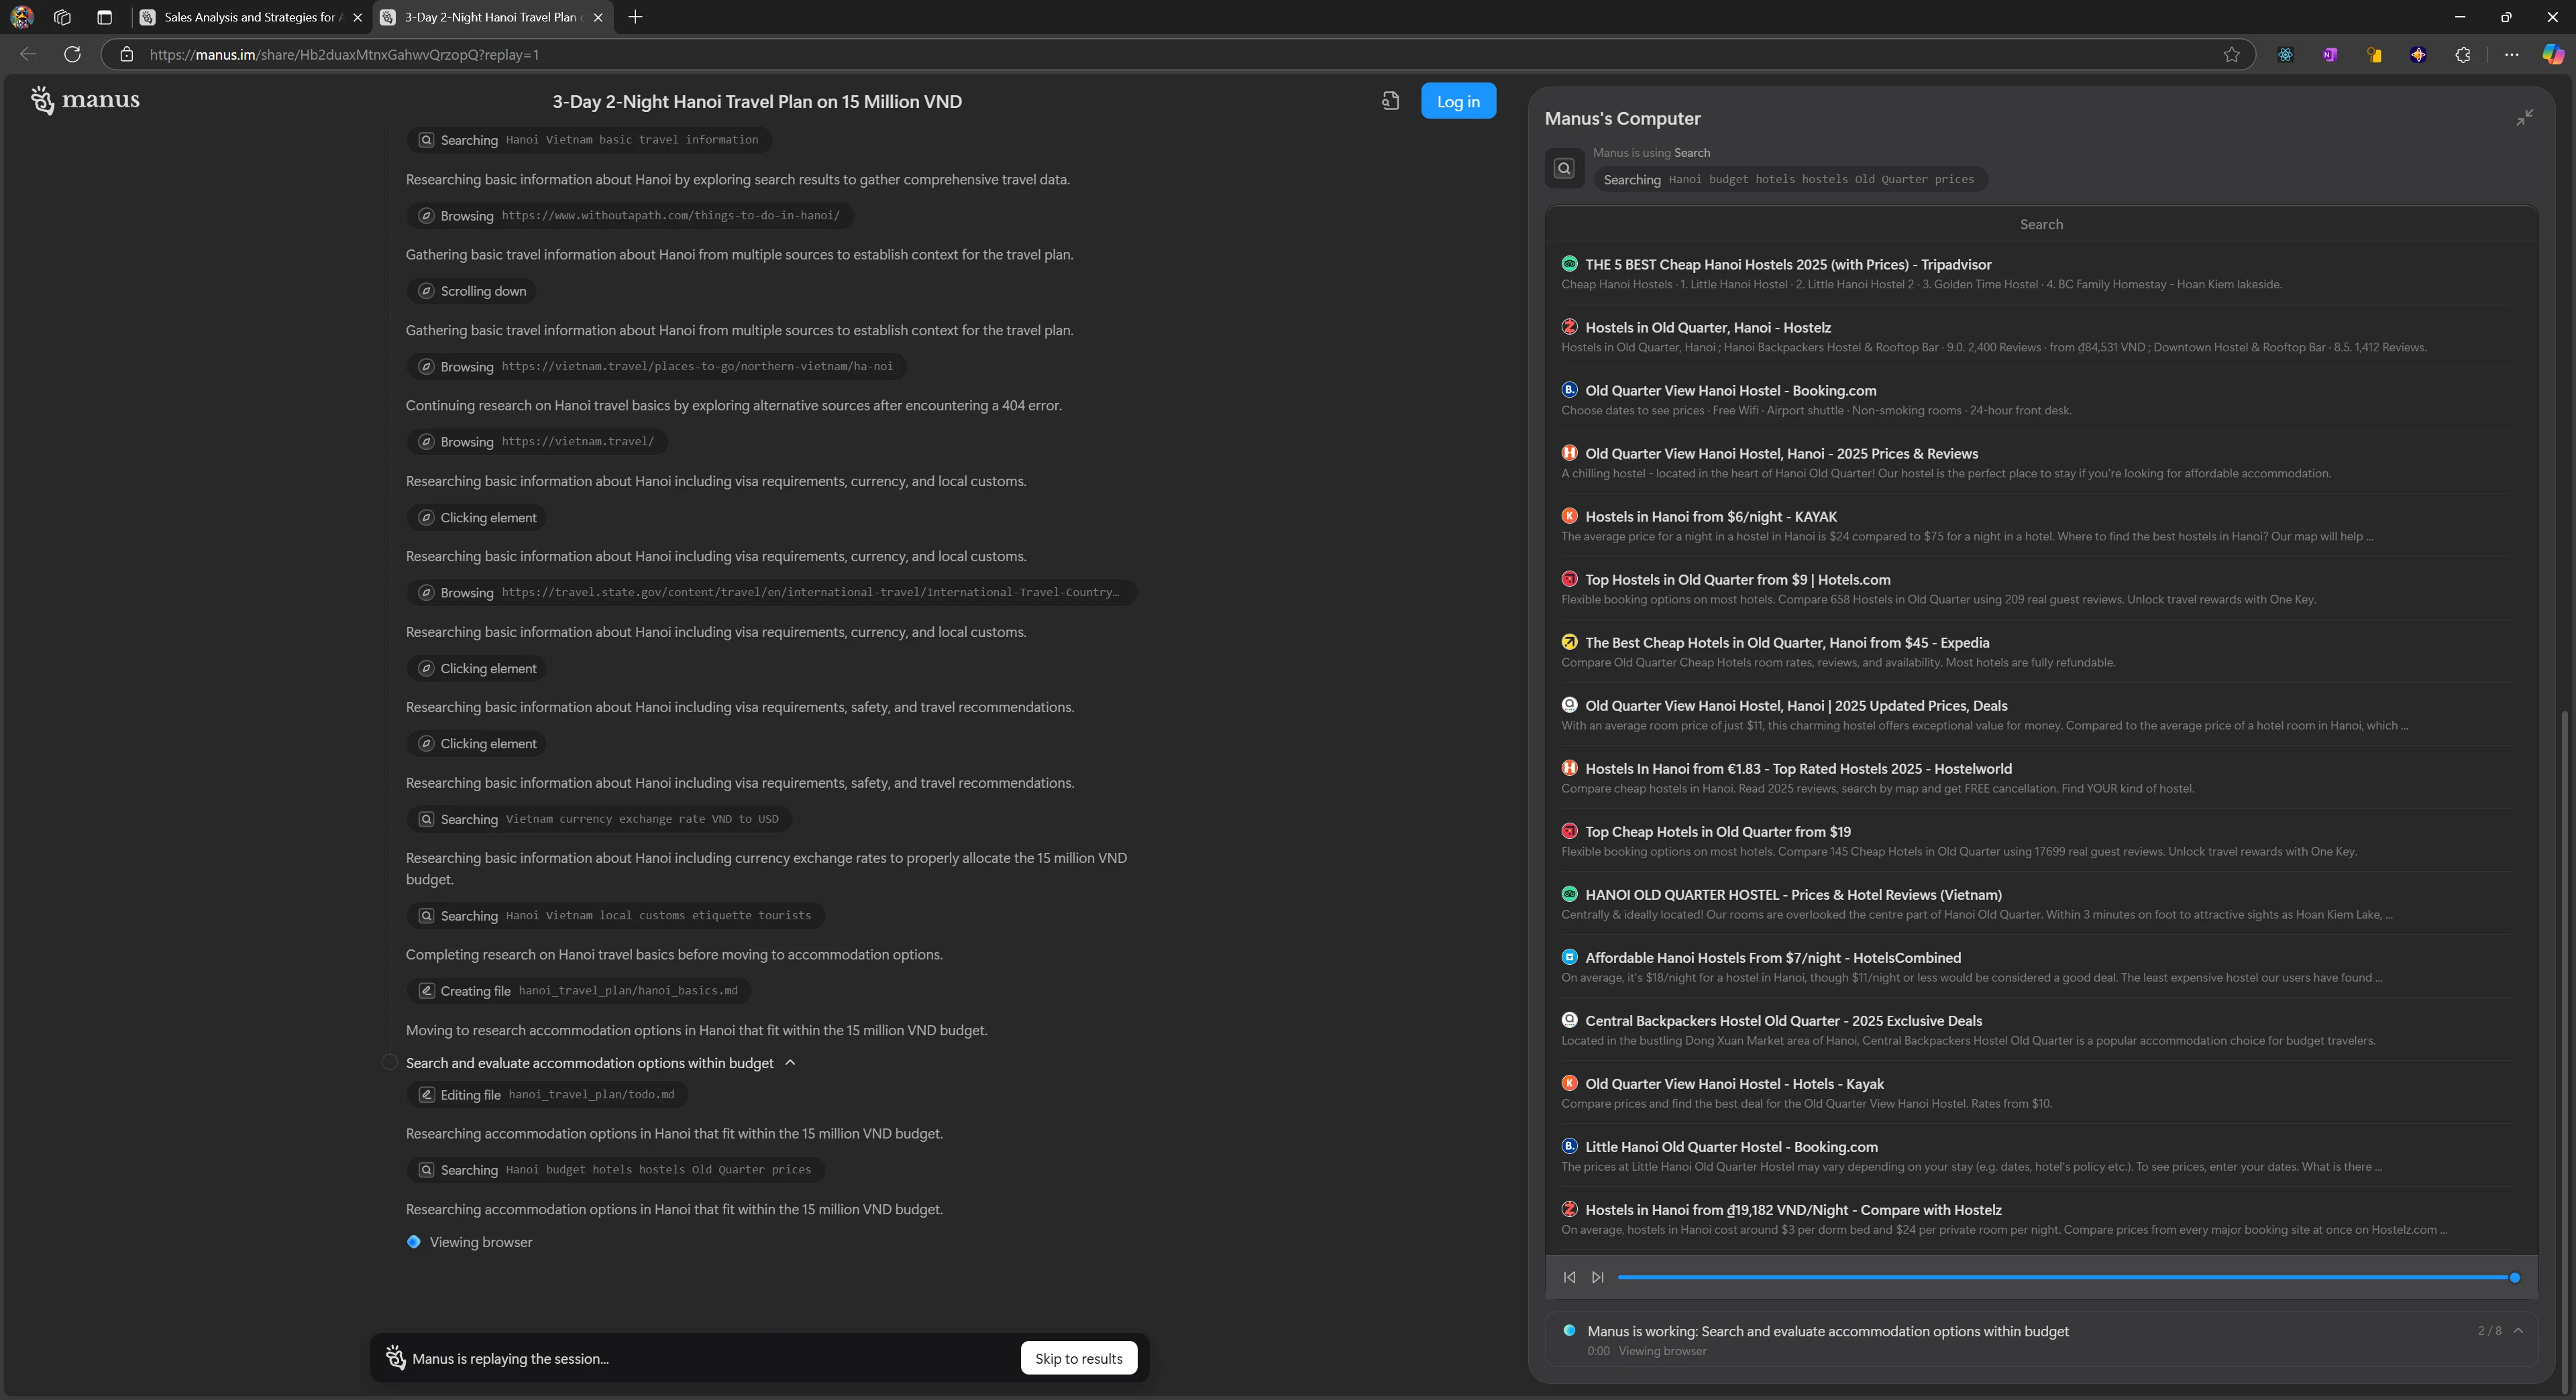
Task: Open 'Top Cheap Hotels in Old Quarter from $19'
Action: tap(1718, 831)
